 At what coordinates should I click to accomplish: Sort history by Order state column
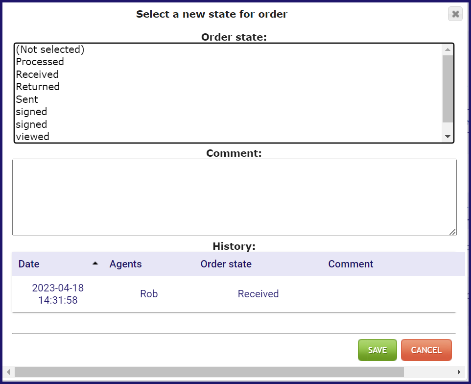pyautogui.click(x=226, y=264)
